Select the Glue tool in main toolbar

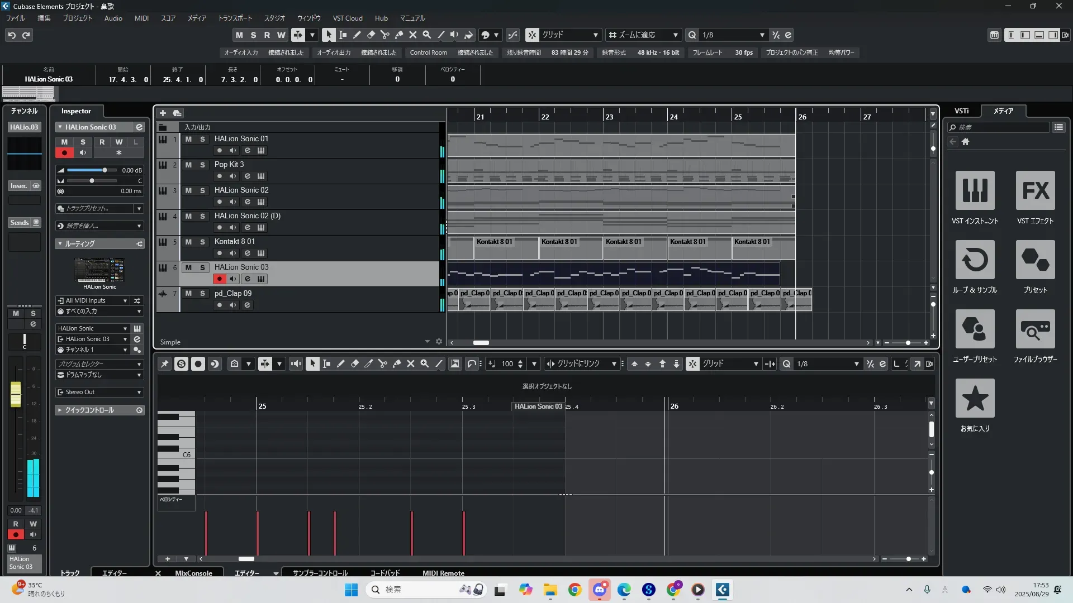(398, 35)
